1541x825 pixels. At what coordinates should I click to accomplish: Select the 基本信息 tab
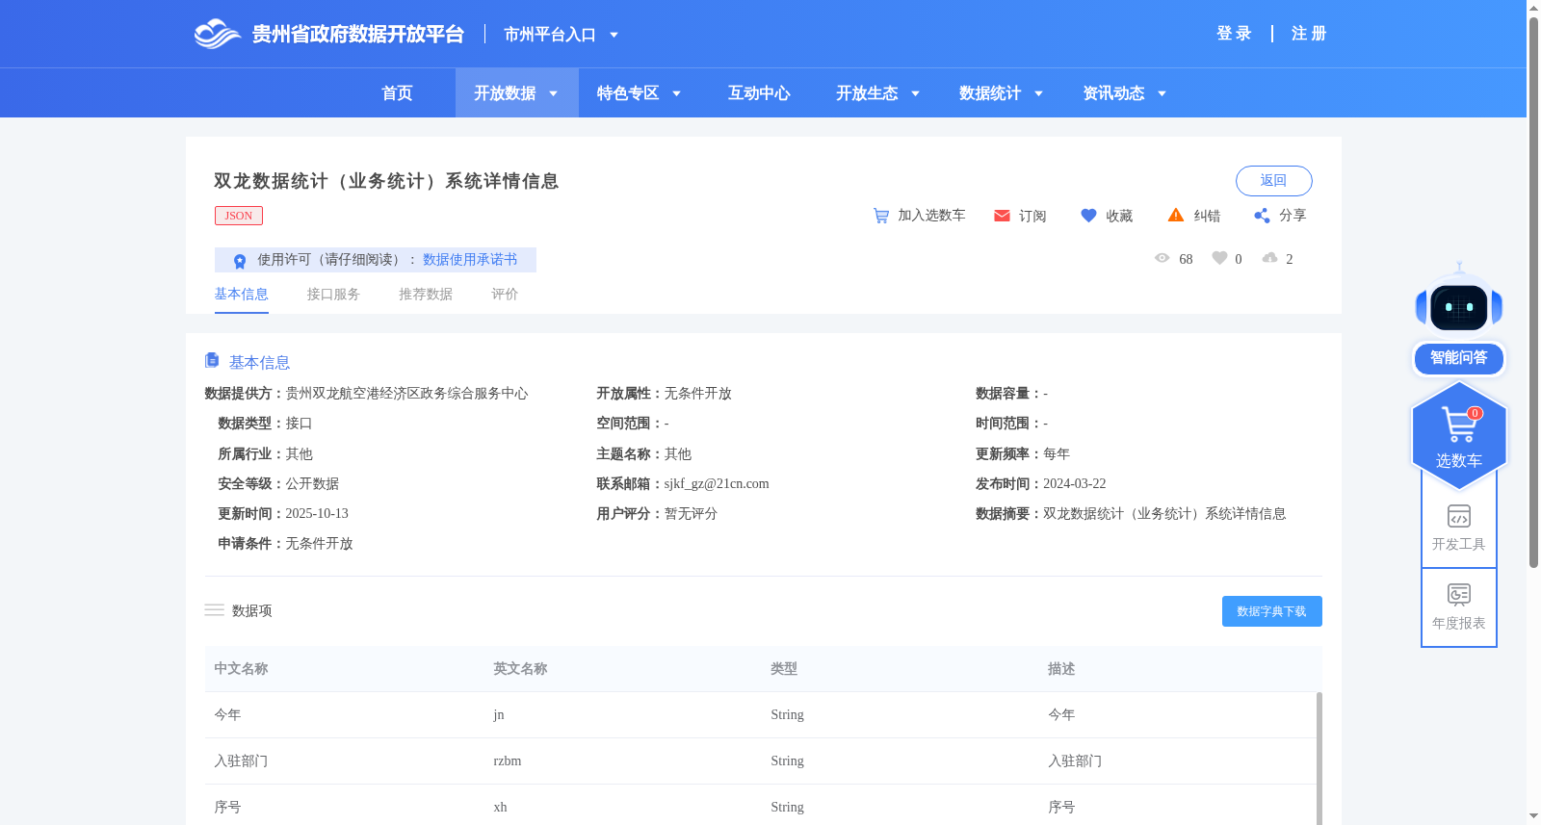pyautogui.click(x=241, y=295)
